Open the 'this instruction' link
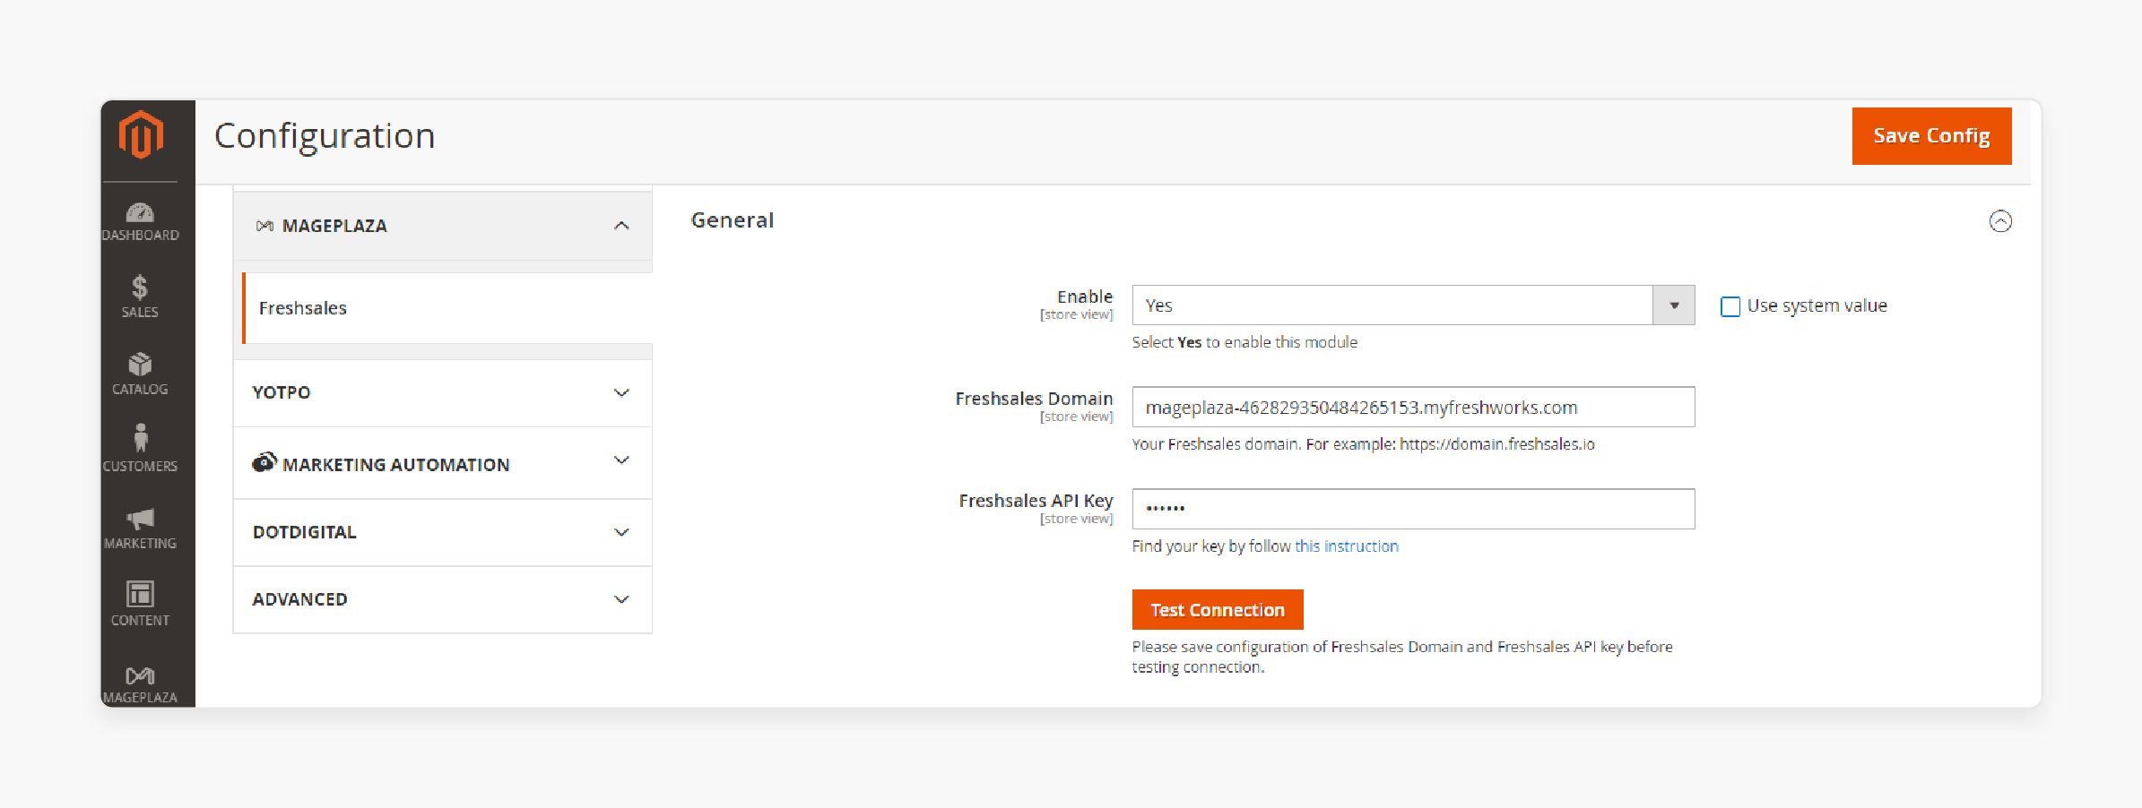 [1347, 546]
